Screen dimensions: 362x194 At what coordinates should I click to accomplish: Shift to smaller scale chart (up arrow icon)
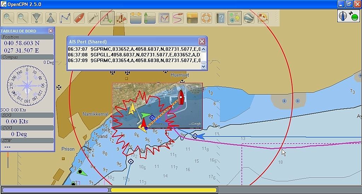point(51,18)
